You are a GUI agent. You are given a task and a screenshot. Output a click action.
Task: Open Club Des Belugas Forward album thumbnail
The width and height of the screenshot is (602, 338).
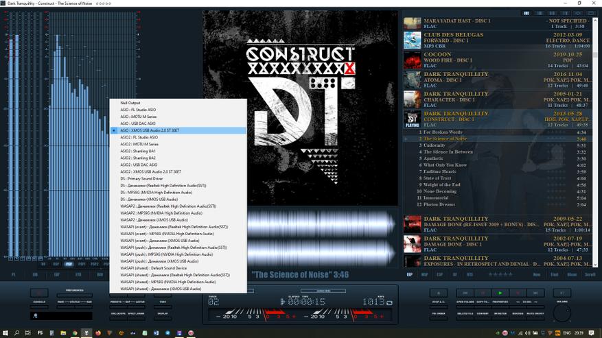pos(413,40)
